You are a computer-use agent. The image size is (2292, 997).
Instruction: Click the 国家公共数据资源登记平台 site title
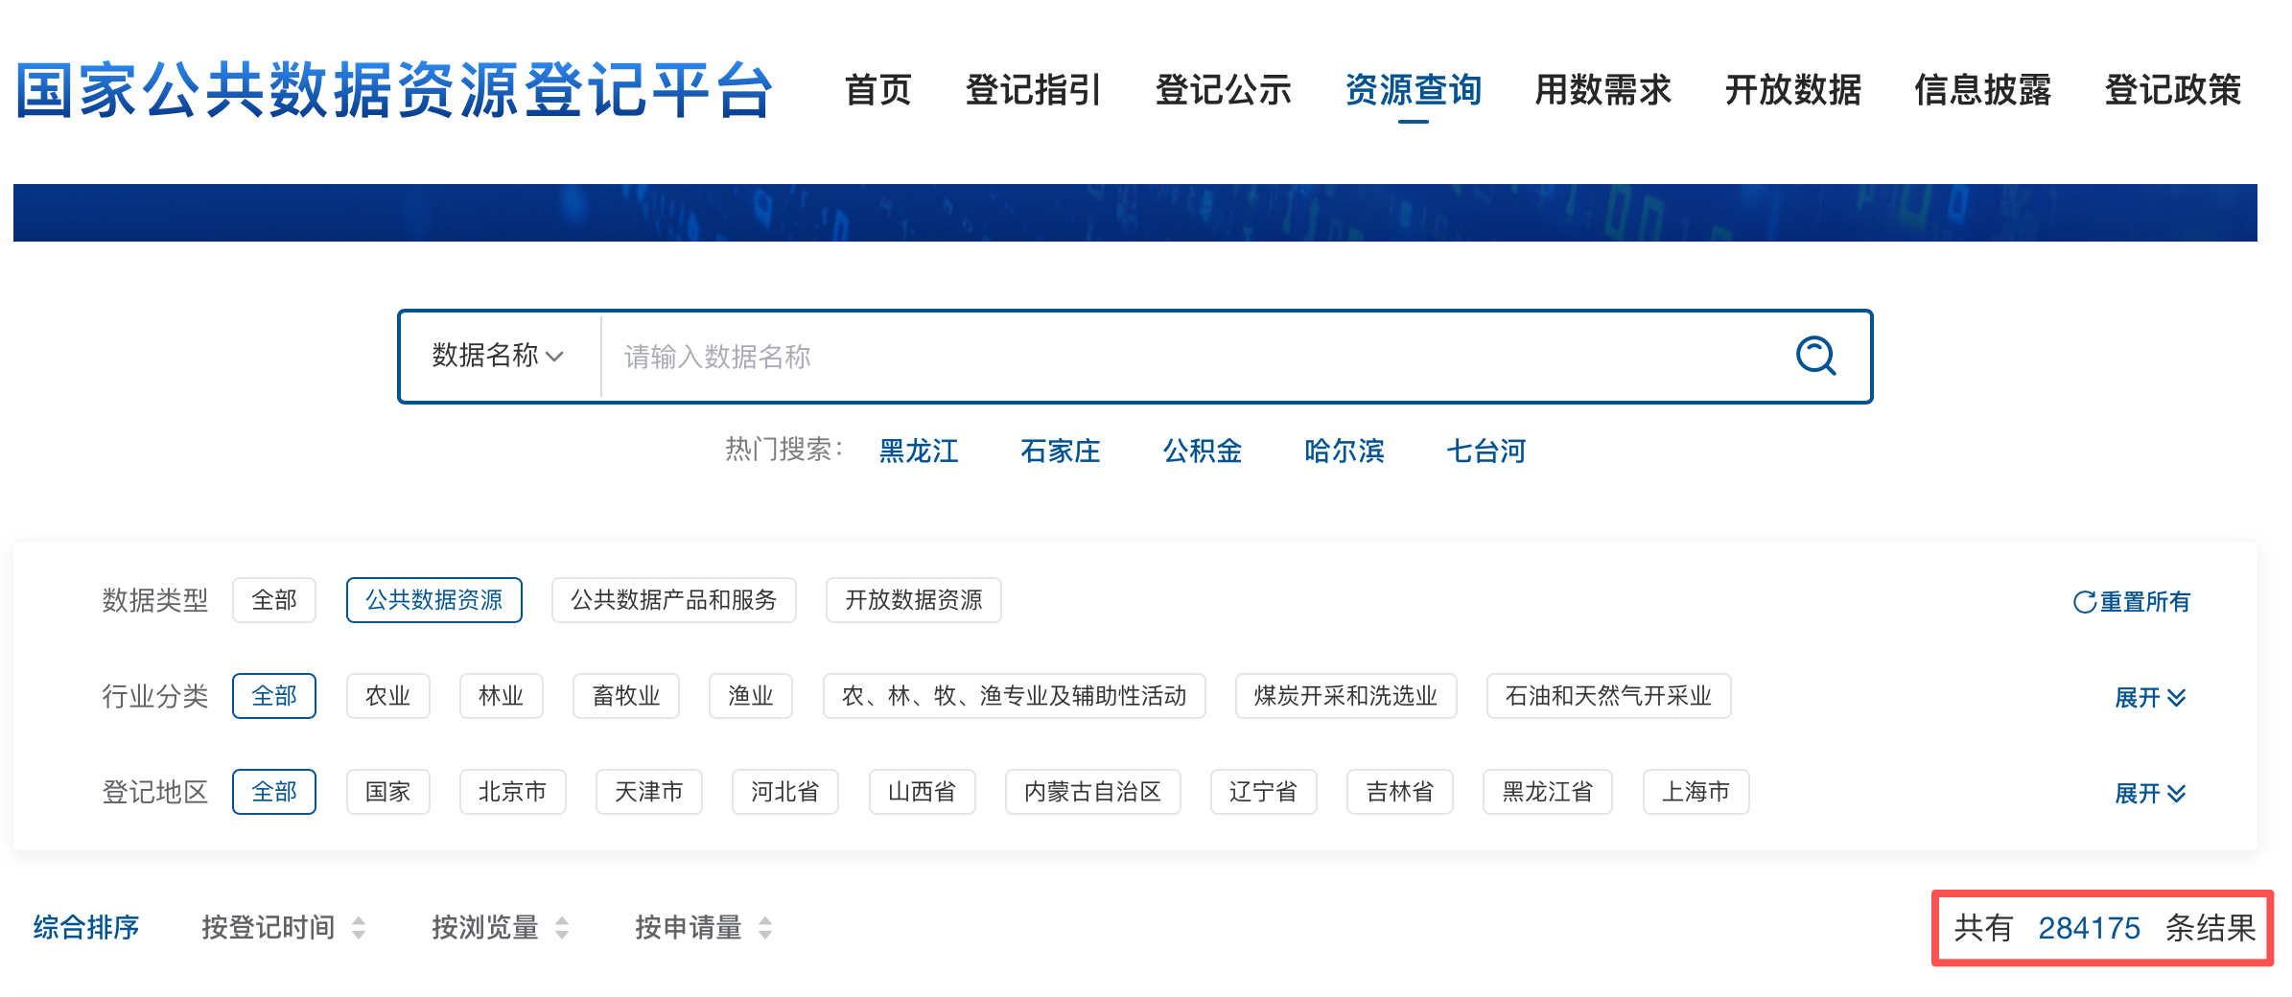pos(394,90)
